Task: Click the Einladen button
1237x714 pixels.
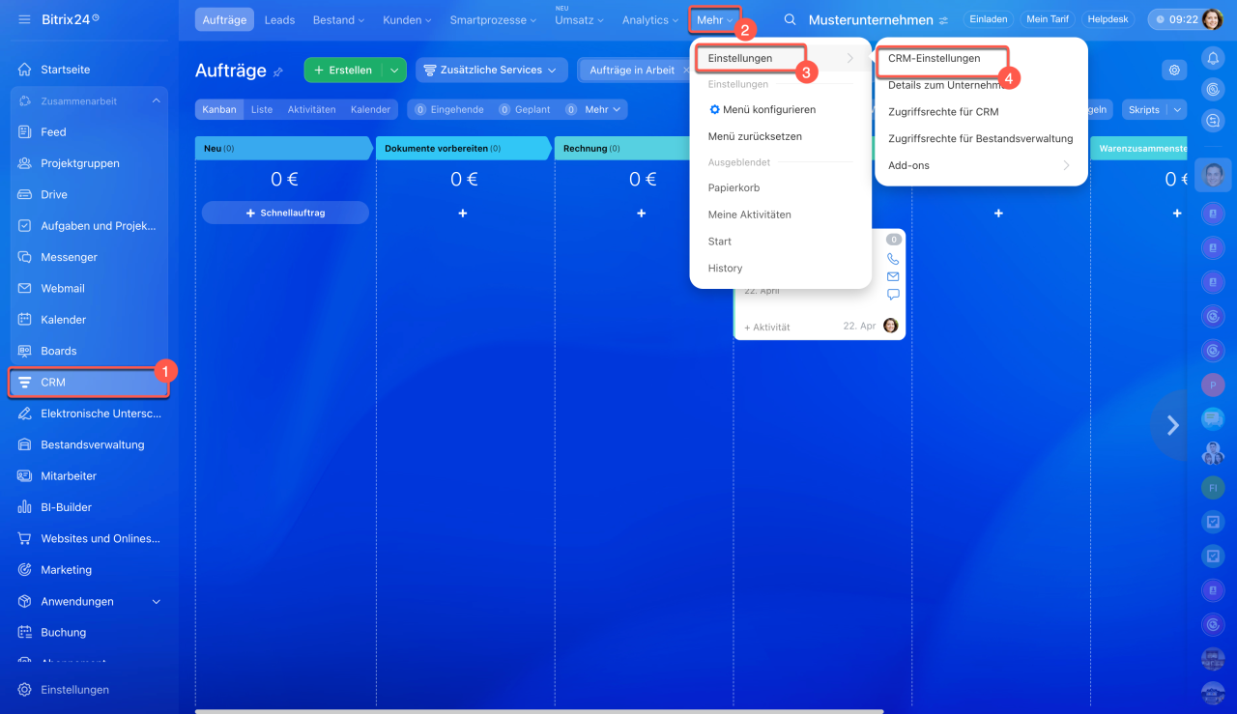Action: click(989, 19)
